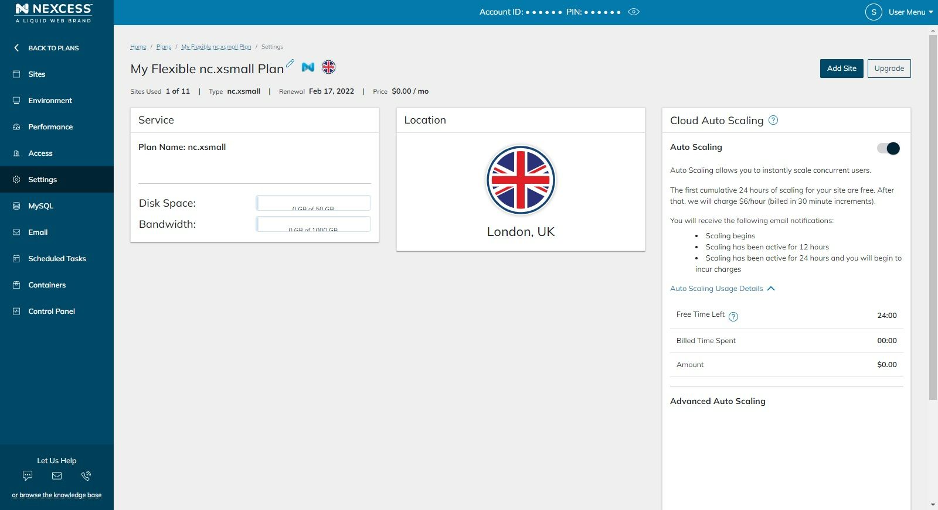
Task: Click the Scheduled Tasks calendar icon
Action: (16, 258)
